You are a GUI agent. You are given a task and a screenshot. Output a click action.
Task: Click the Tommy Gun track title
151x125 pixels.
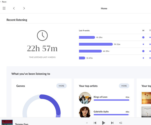pos(22,124)
